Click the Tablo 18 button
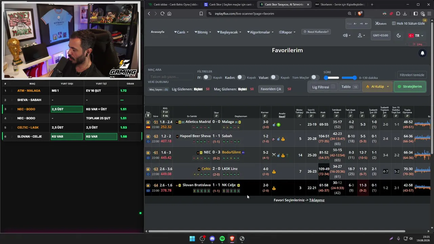 coord(349,87)
